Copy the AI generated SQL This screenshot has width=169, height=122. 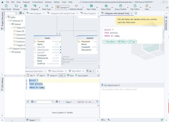[x=132, y=42]
